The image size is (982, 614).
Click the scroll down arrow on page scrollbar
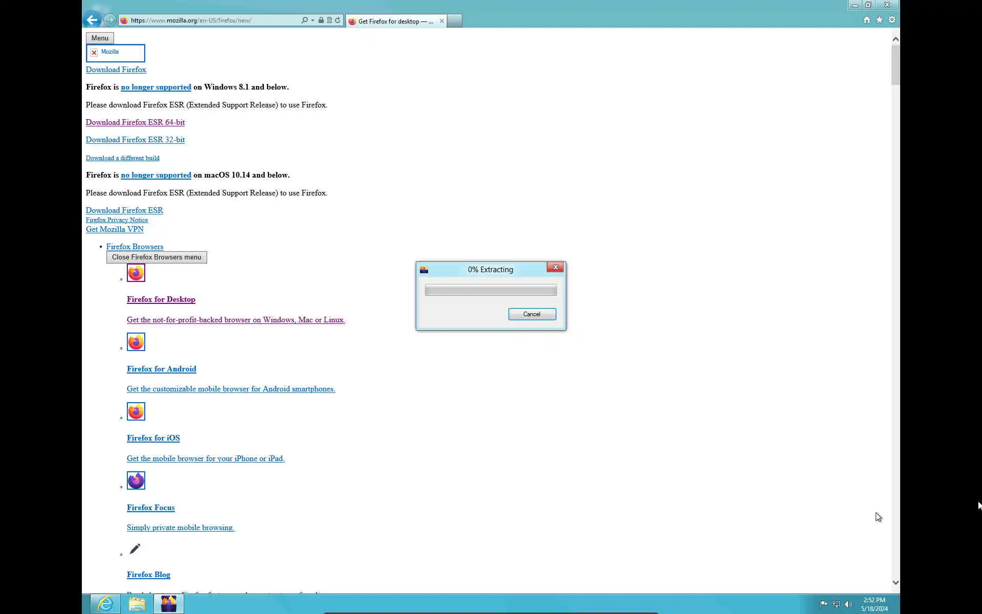(895, 582)
